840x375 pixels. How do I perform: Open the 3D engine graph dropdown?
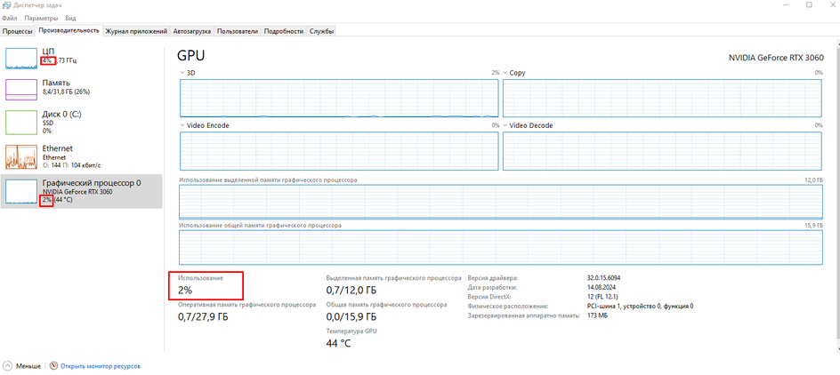(182, 73)
